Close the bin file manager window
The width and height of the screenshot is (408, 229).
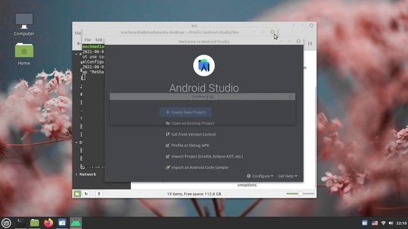pyautogui.click(x=311, y=25)
